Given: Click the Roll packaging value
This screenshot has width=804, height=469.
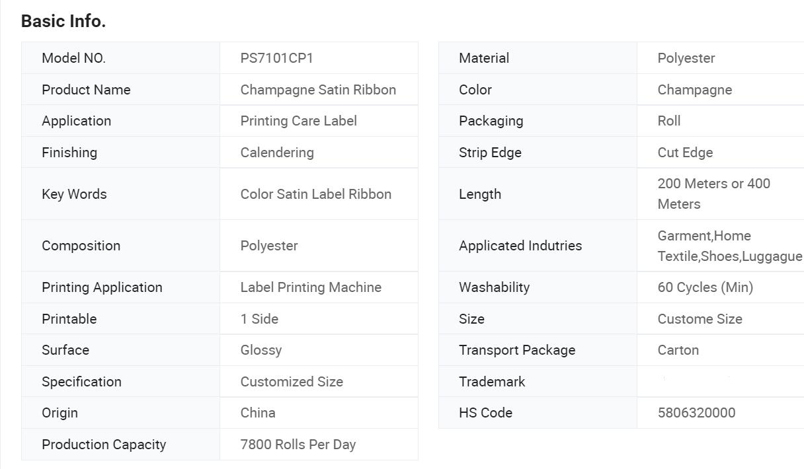Looking at the screenshot, I should pos(668,121).
